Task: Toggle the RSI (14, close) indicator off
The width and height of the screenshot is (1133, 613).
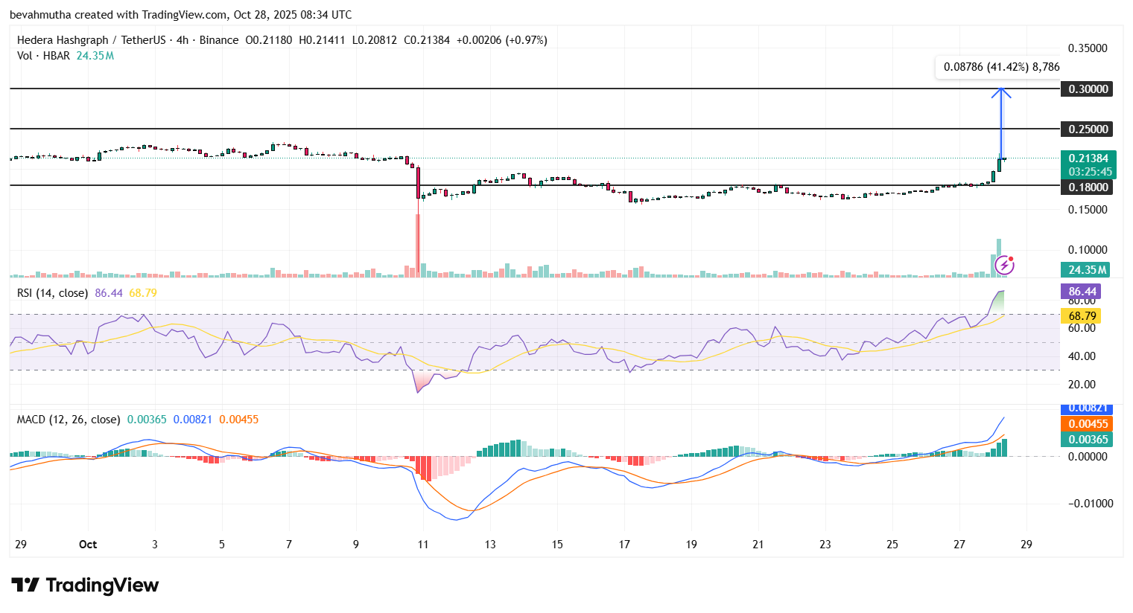Action: coord(52,292)
